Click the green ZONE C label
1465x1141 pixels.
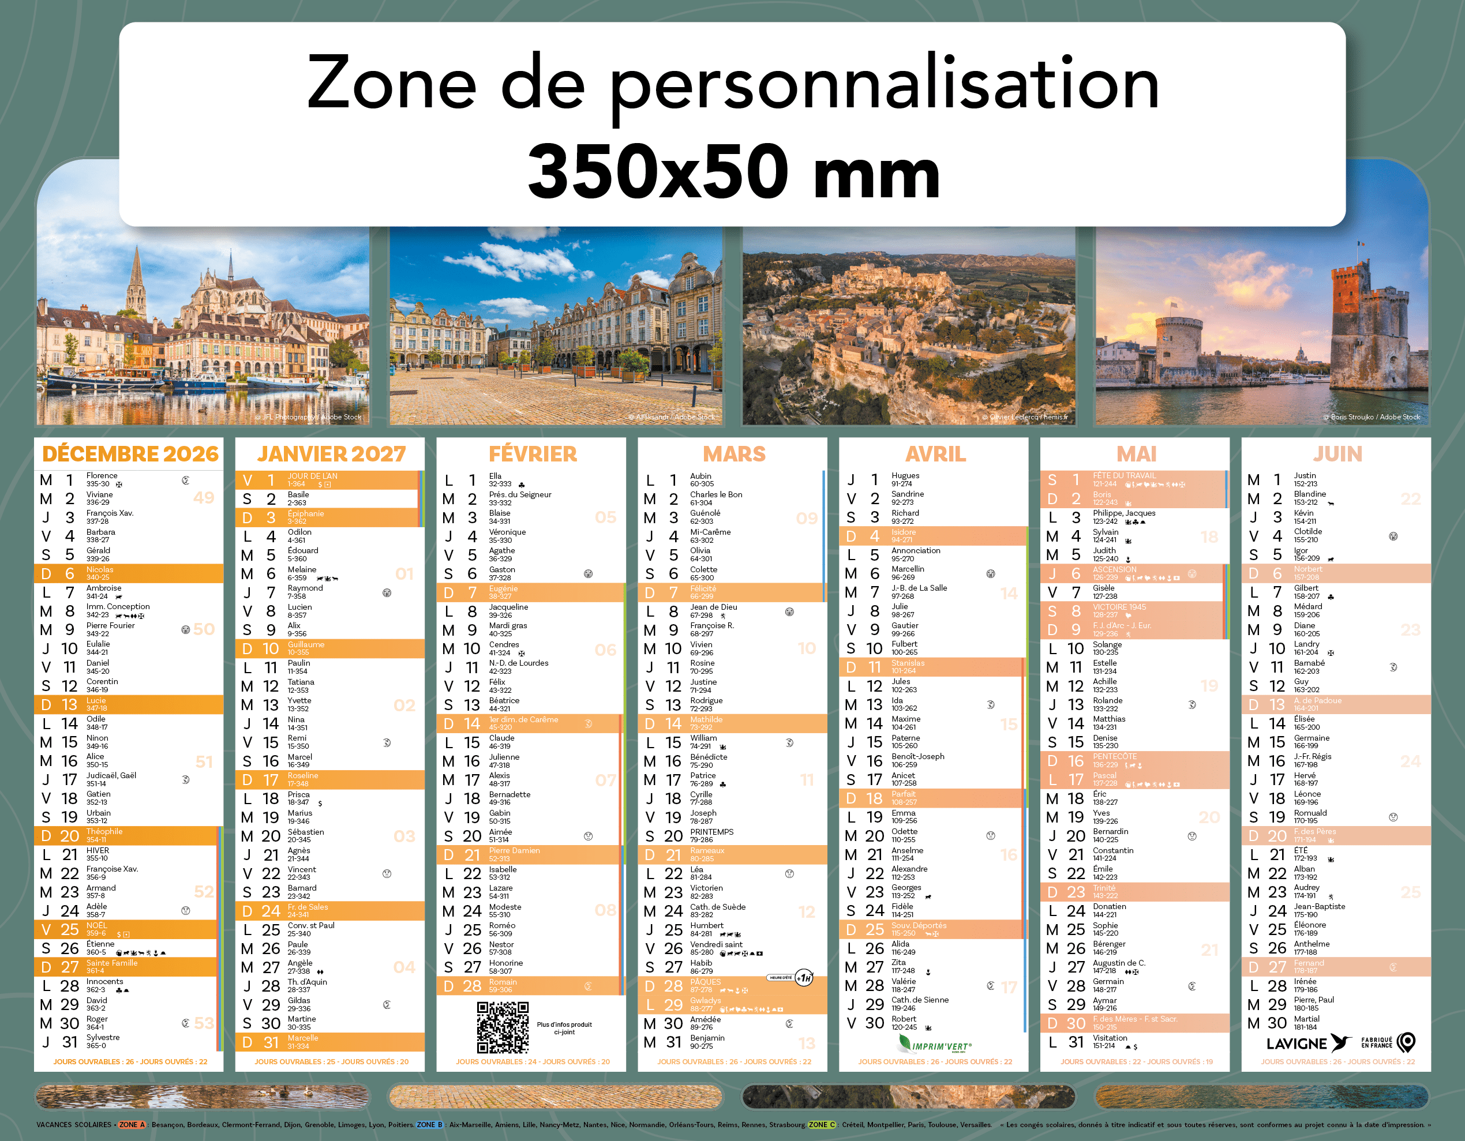tap(822, 1125)
